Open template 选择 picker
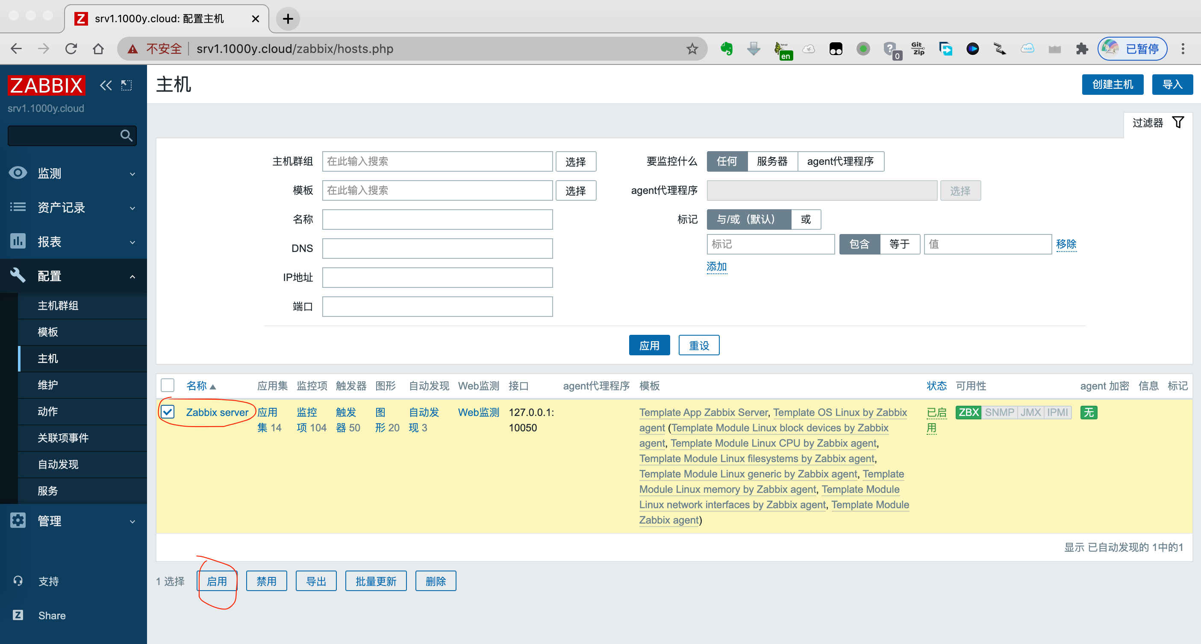This screenshot has height=644, width=1201. click(576, 190)
